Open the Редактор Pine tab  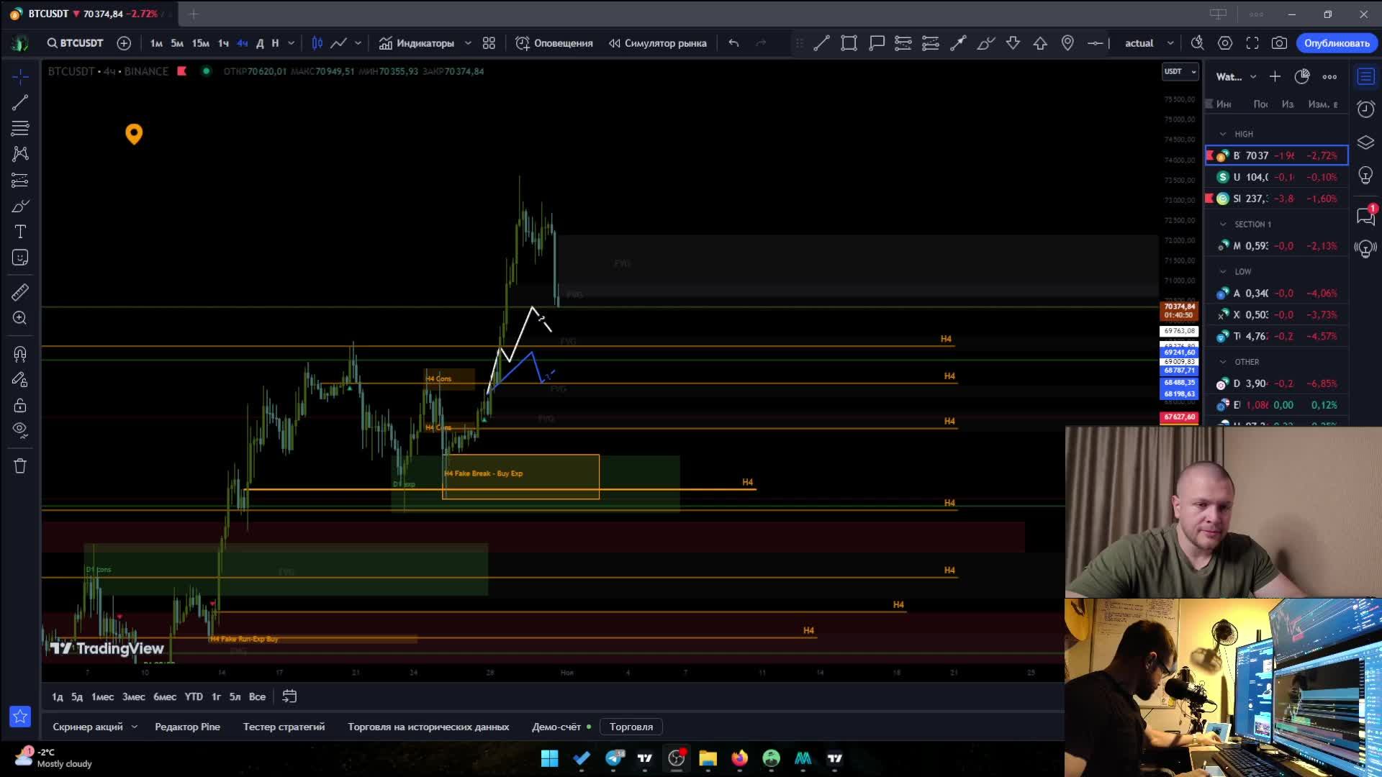click(187, 727)
